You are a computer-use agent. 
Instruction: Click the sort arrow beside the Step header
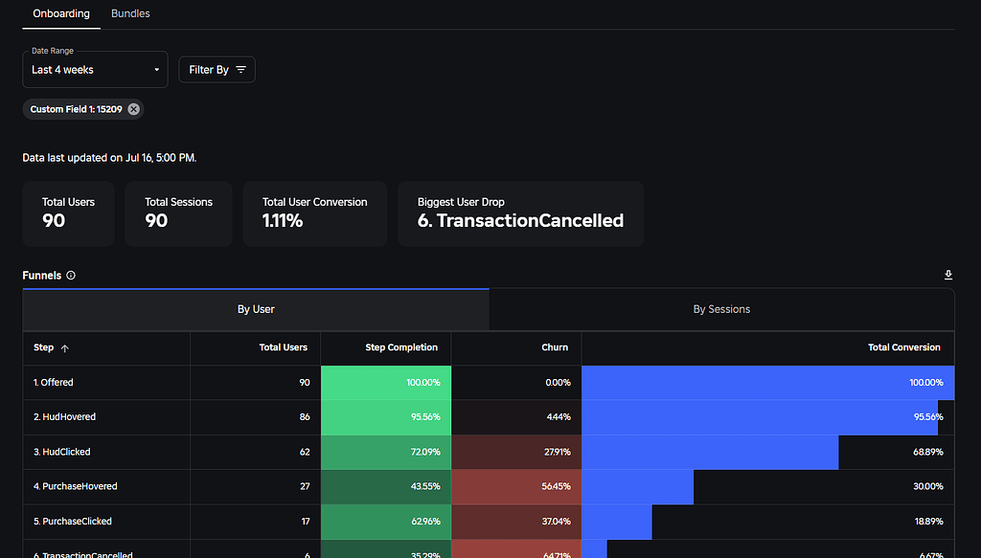(x=66, y=347)
